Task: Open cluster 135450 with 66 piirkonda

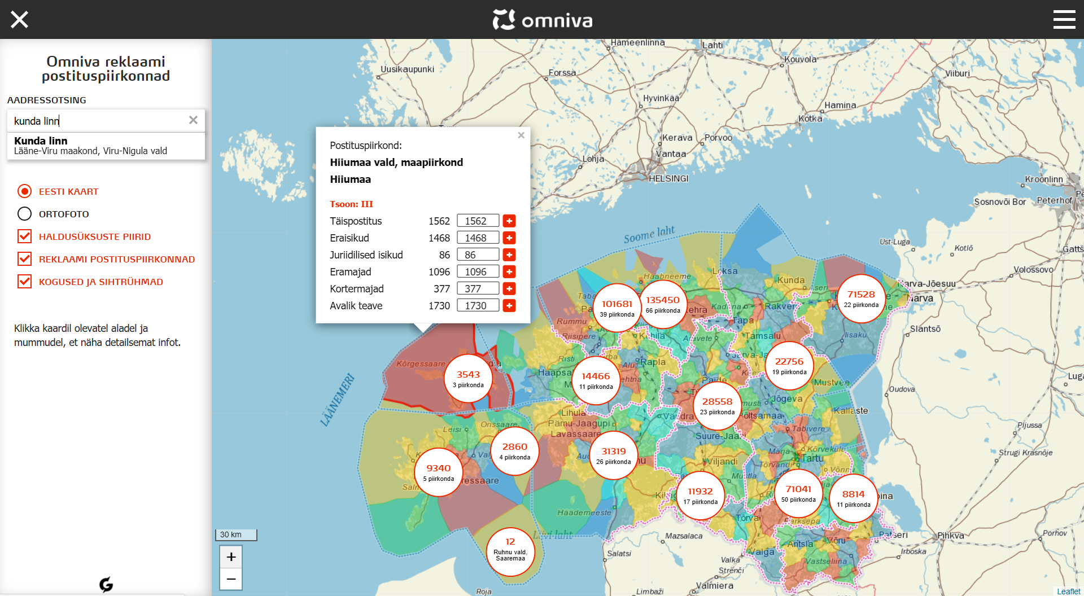Action: click(663, 304)
